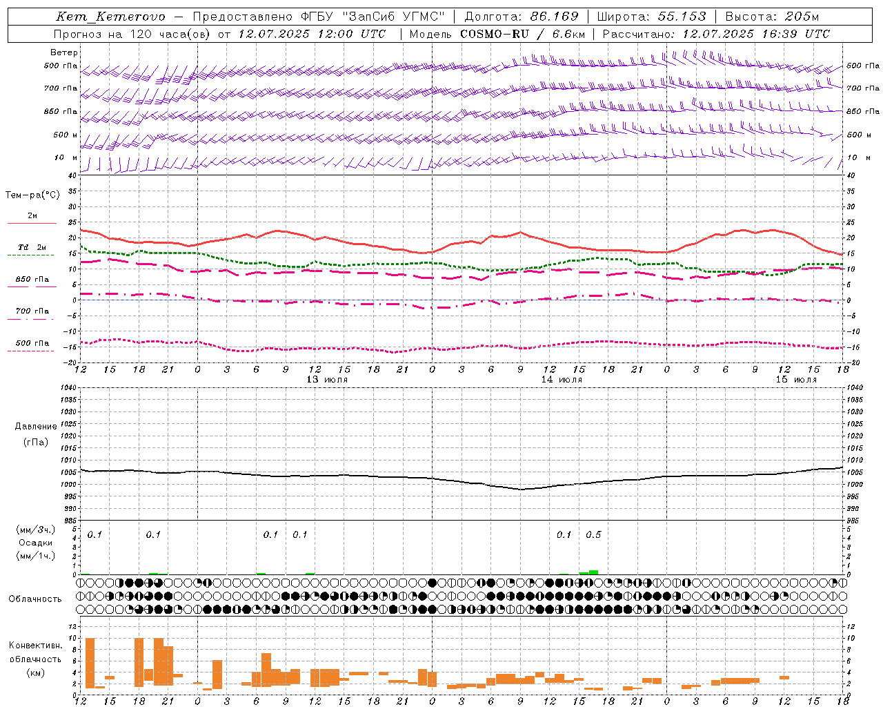Image resolution: width=883 pixels, height=707 pixels.
Task: Click the "(мм/3ч.)" precipitation unit label
Action: (36, 530)
